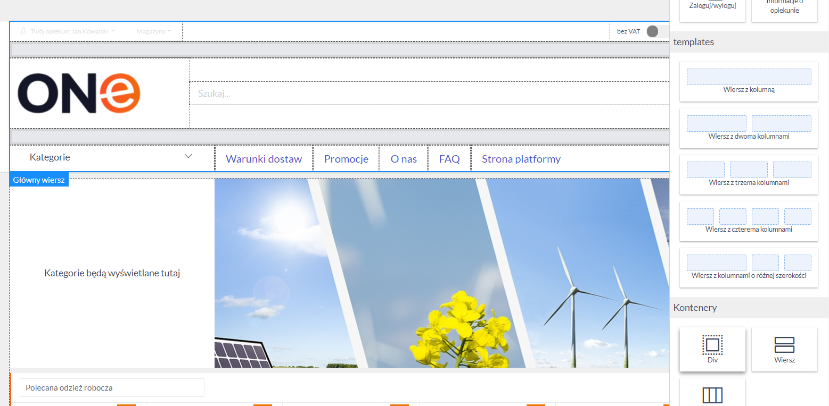Open Twój opiekun: Jan Kowalski dropdown
The width and height of the screenshot is (829, 406).
(x=68, y=31)
